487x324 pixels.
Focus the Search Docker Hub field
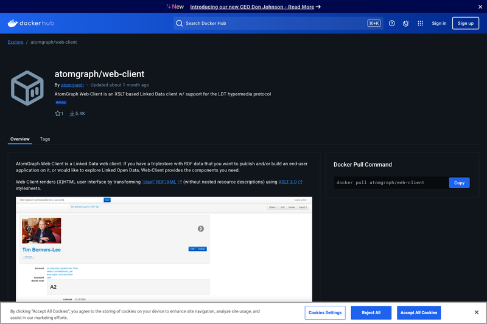(278, 23)
